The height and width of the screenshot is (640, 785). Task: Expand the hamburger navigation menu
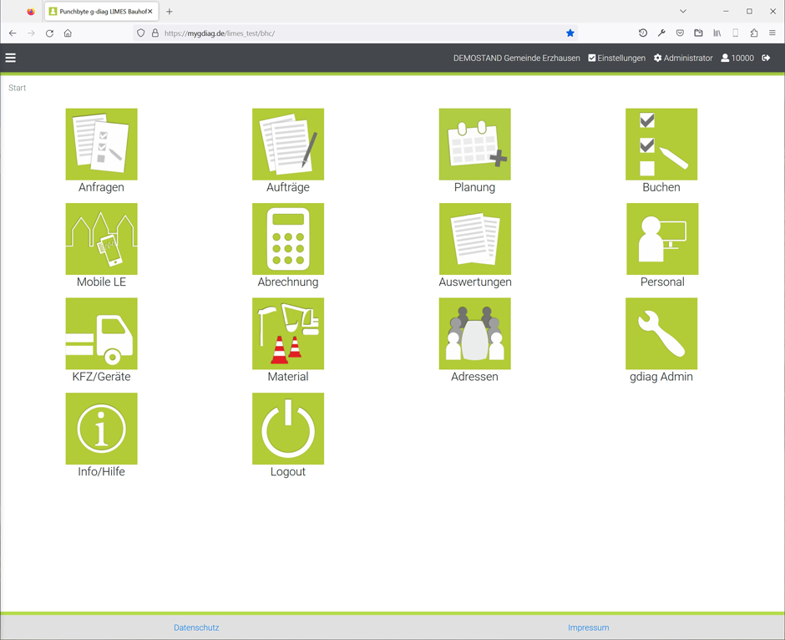click(11, 58)
